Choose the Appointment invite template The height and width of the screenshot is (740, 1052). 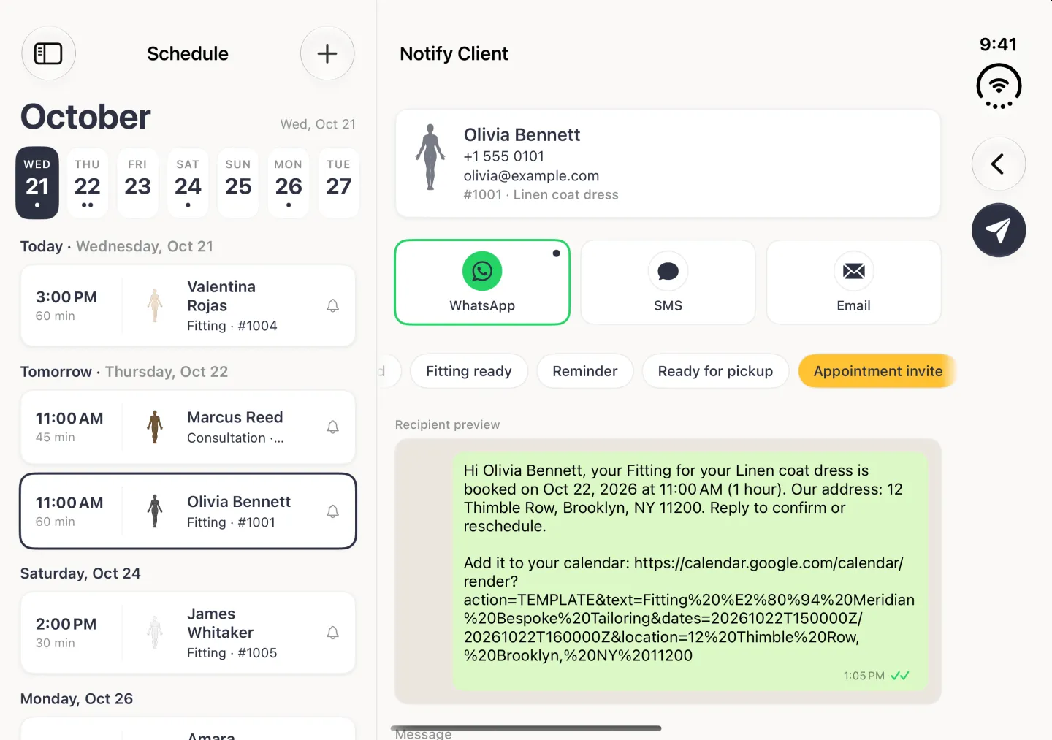point(877,371)
